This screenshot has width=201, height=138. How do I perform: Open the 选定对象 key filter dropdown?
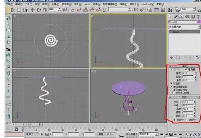coord(148,134)
